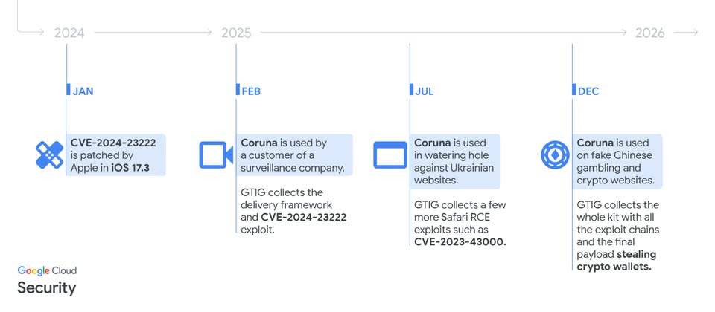Image resolution: width=715 pixels, height=312 pixels.
Task: Click the Ukrainian watering hole highlight box
Action: (x=456, y=161)
